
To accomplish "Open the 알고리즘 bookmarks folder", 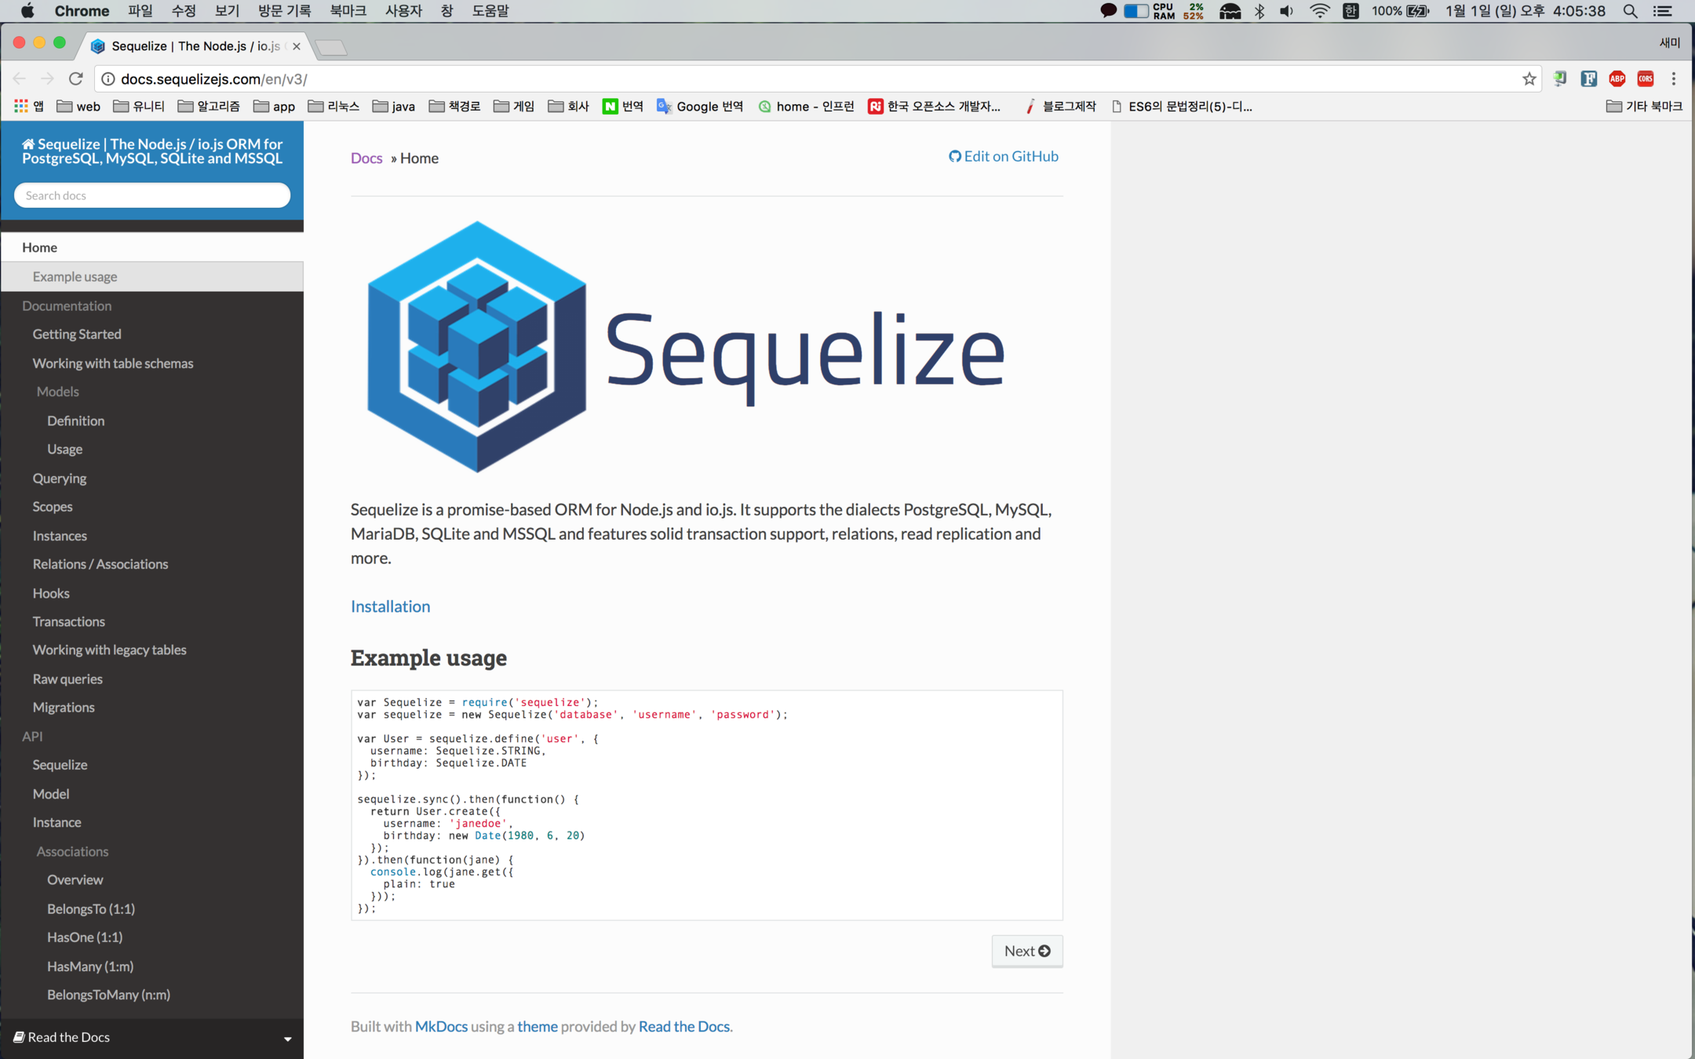I will click(x=209, y=106).
